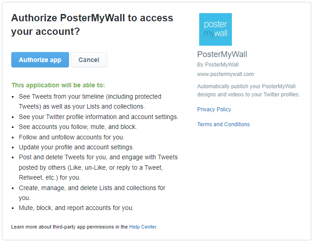This screenshot has height=243, width=314.
Task: Click Create, manage, and delete Lists permission
Action: click(x=92, y=193)
